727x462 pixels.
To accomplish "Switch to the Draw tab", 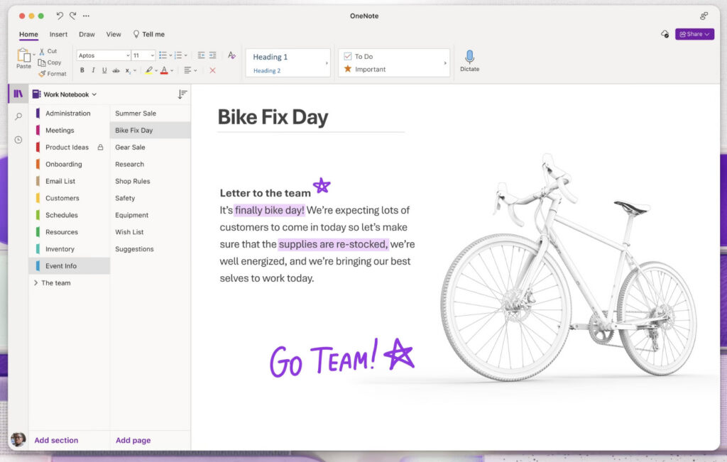I will (x=87, y=34).
